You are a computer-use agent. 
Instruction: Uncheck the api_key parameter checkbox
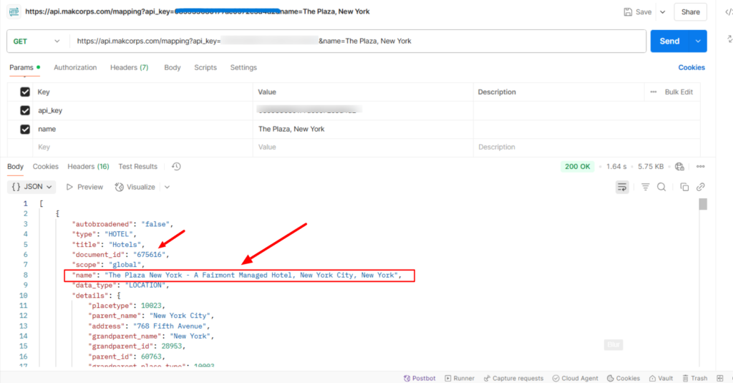pyautogui.click(x=25, y=110)
